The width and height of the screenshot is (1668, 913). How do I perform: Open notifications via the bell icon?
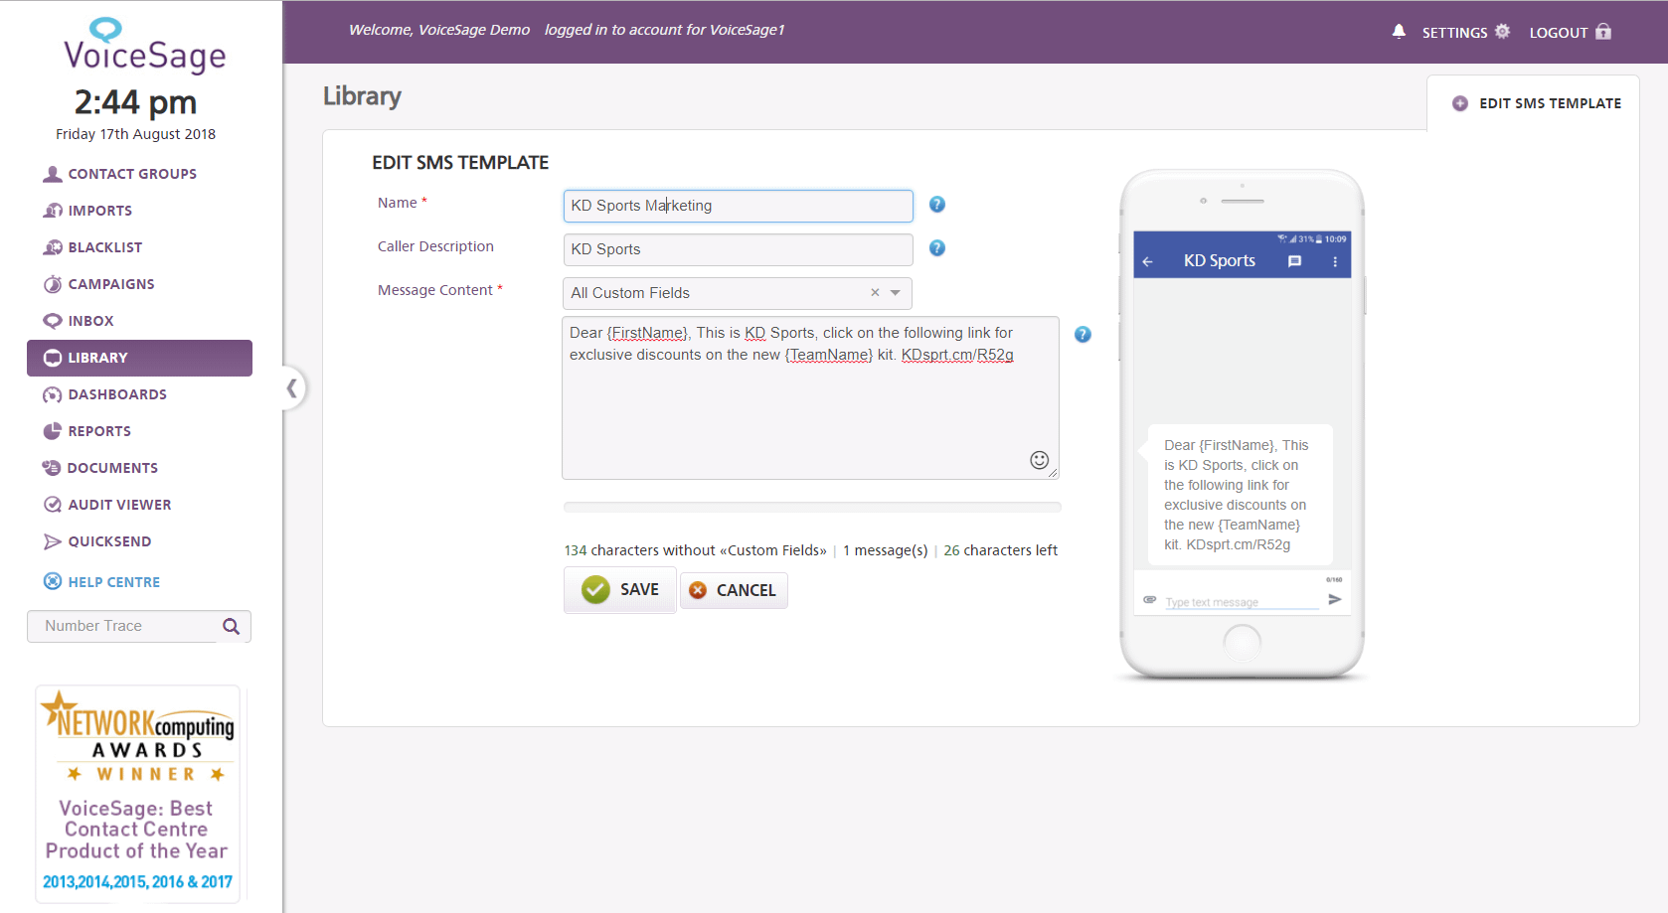coord(1399,31)
